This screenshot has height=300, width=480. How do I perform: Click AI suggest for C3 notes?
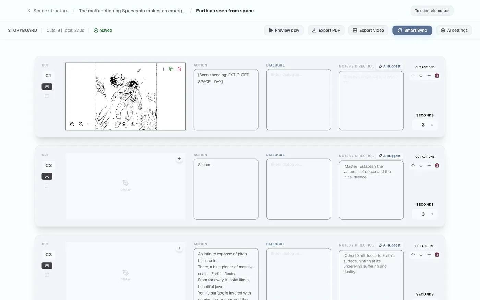click(x=389, y=245)
